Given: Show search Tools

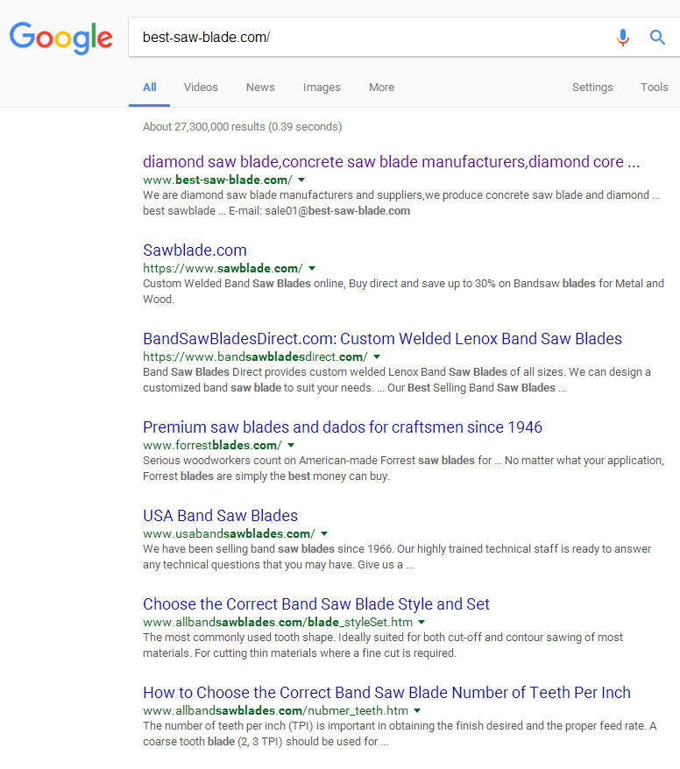Looking at the screenshot, I should point(654,88).
